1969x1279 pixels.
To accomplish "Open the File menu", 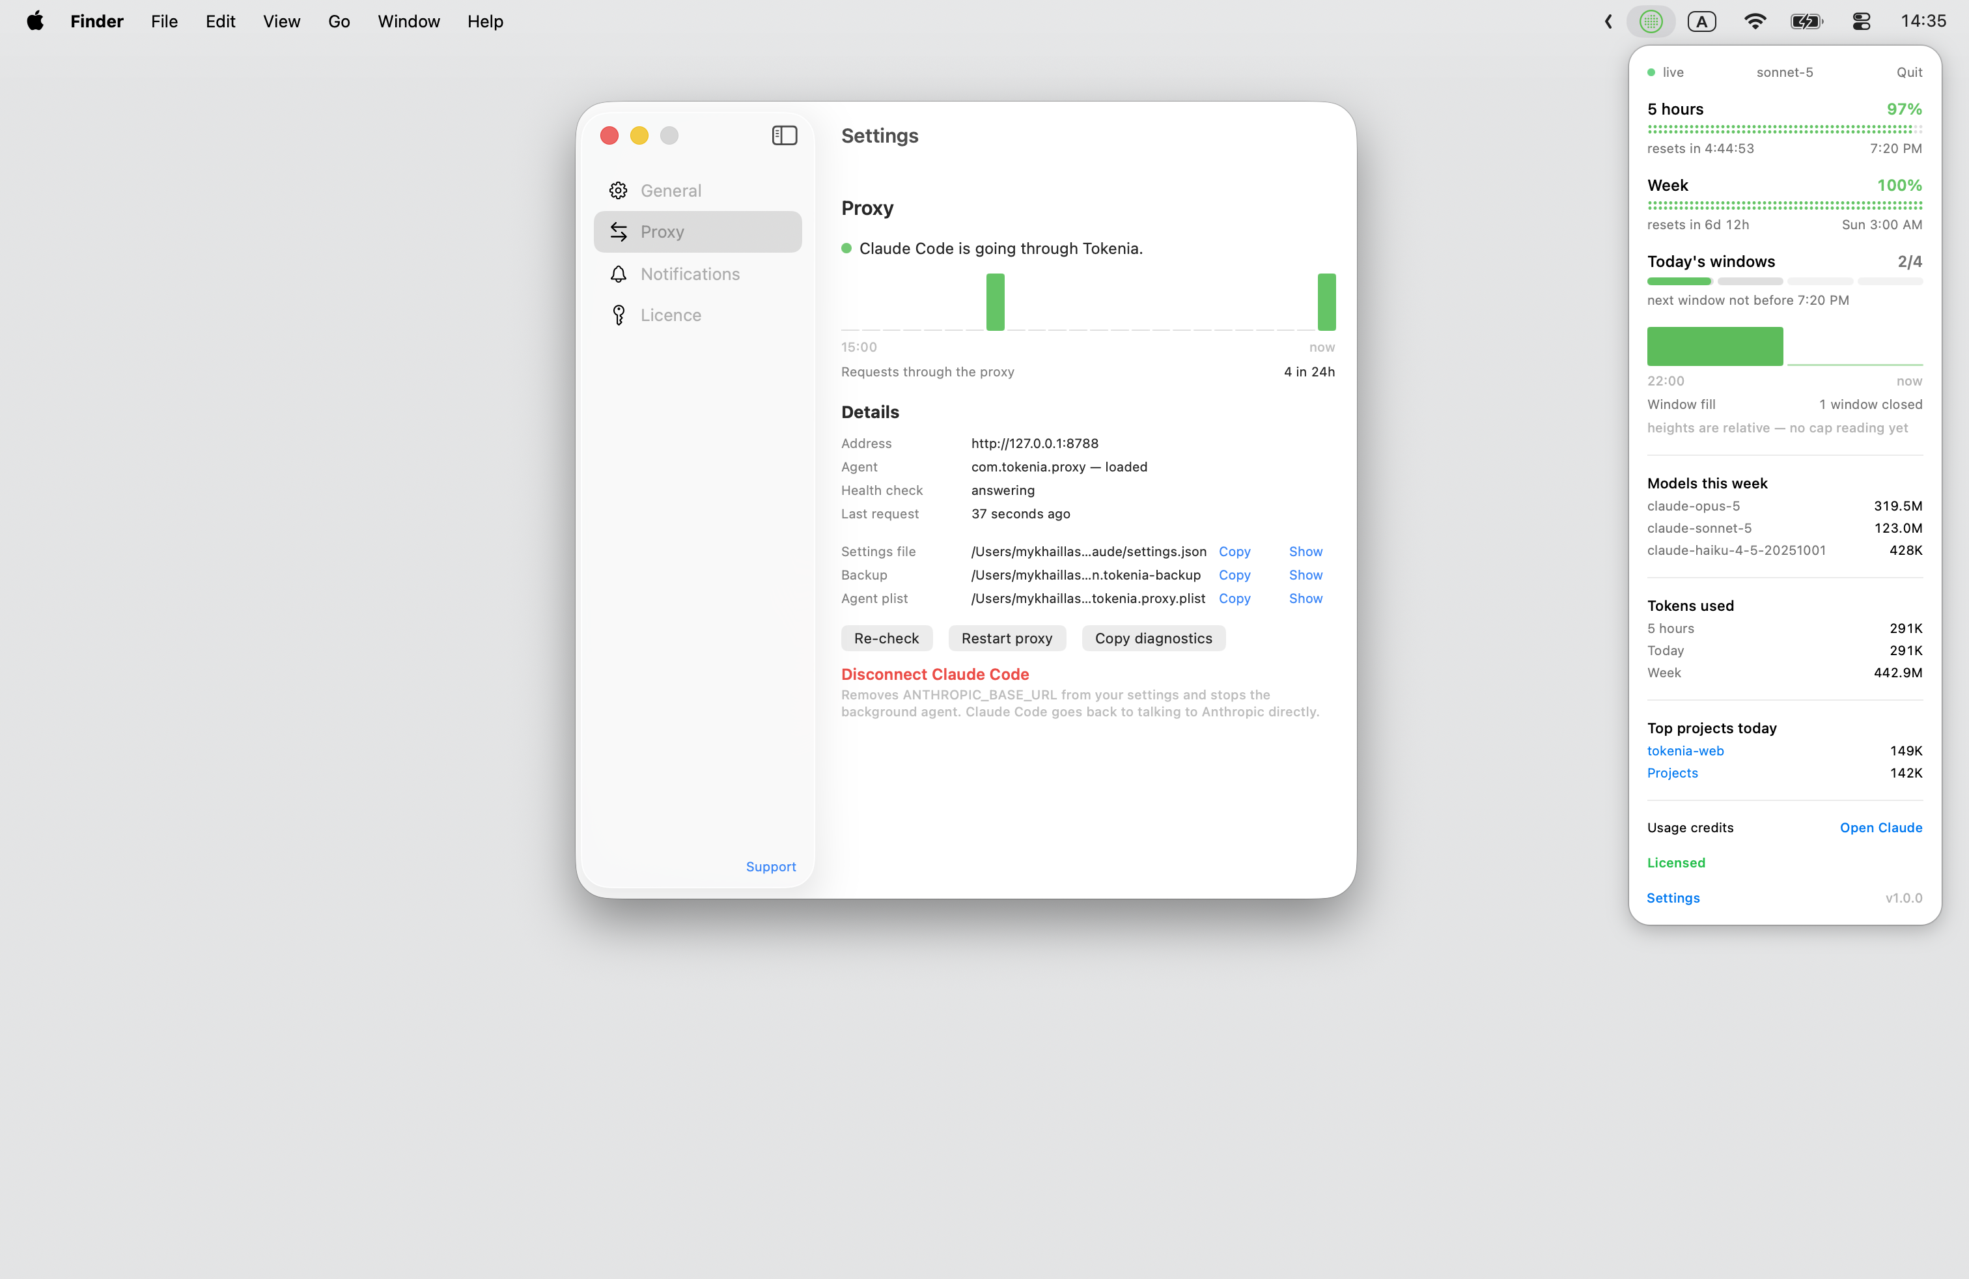I will coord(164,21).
